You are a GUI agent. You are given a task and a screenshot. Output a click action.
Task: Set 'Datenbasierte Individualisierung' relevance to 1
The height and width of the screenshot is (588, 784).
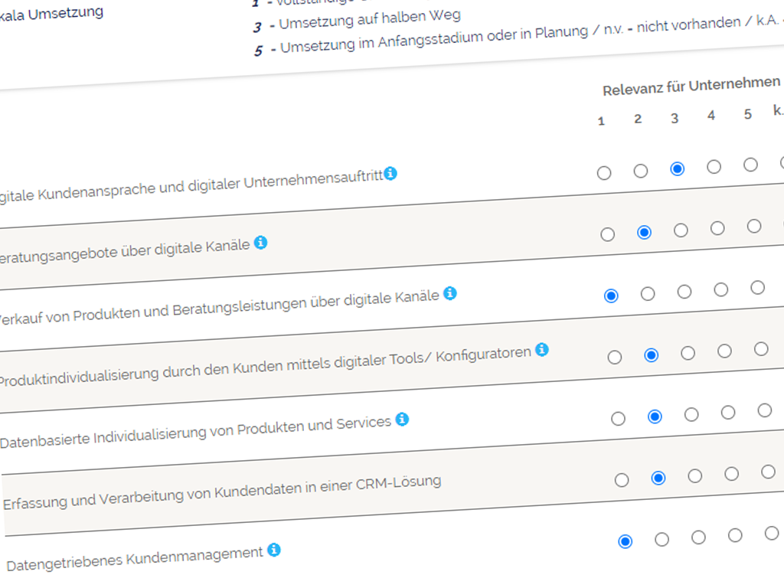(x=619, y=419)
